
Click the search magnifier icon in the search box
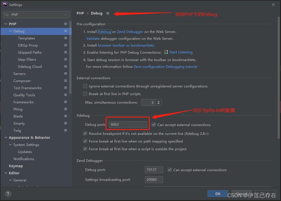coord(7,15)
